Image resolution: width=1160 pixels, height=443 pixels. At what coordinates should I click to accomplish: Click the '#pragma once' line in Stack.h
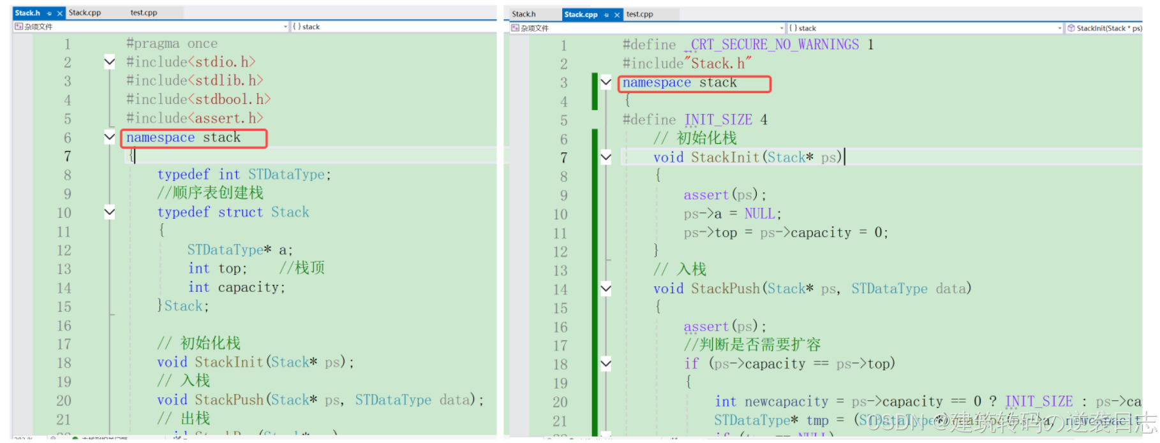pyautogui.click(x=172, y=43)
